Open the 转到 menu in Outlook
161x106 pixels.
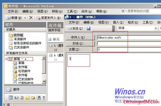coord(57,11)
